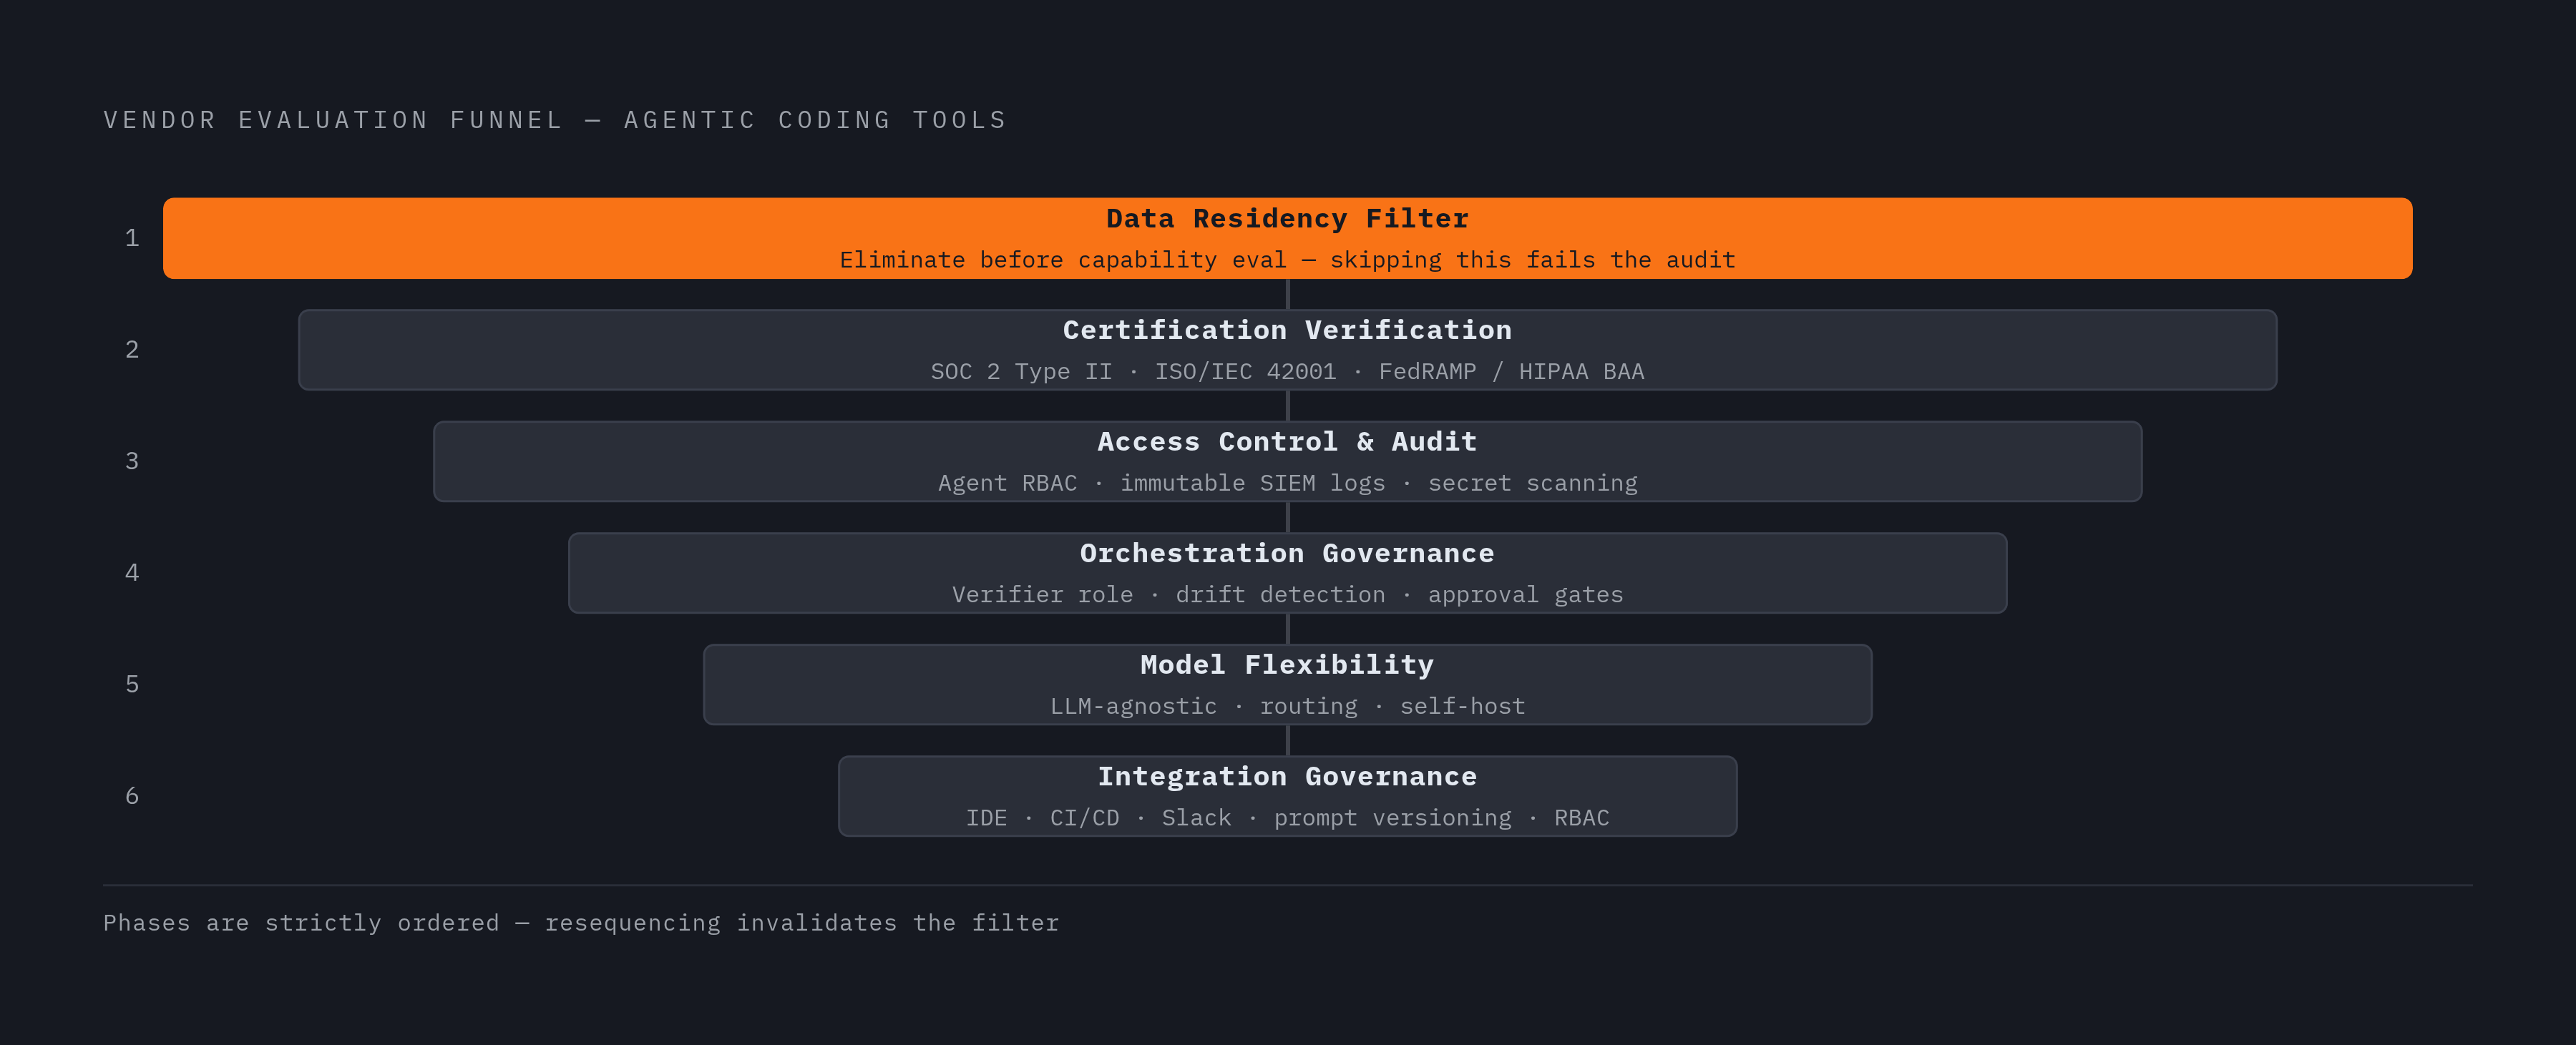The width and height of the screenshot is (2576, 1045).
Task: Click the 'Phases are strictly ordered' footnote
Action: (x=581, y=923)
